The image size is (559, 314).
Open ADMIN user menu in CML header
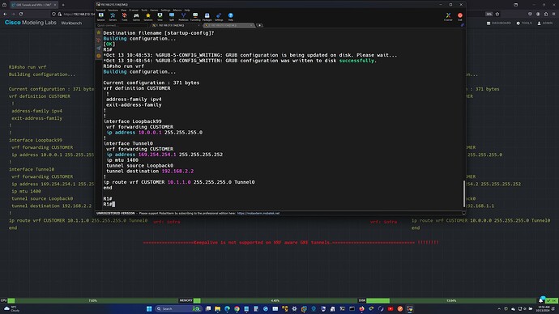coord(545,23)
